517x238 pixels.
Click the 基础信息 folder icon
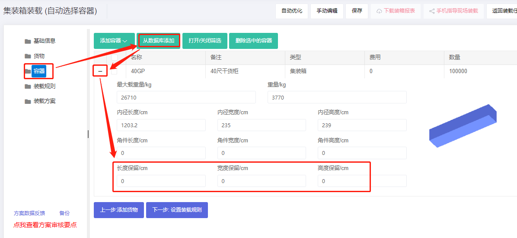(x=27, y=41)
